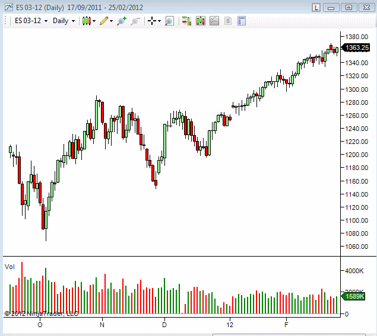Image resolution: width=377 pixels, height=336 pixels.
Task: Click the toolbar grip handle
Action: [x=5, y=21]
